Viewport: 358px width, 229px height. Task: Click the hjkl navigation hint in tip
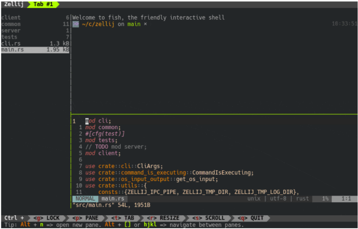(x=150, y=225)
